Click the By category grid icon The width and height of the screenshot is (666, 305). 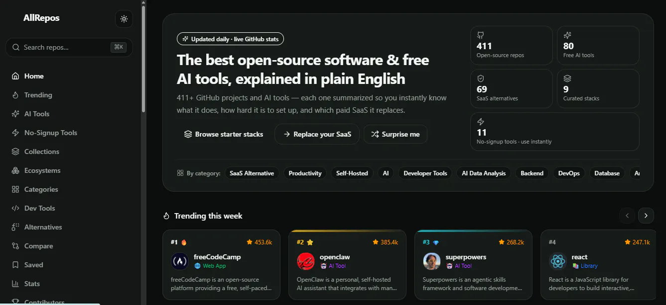180,173
